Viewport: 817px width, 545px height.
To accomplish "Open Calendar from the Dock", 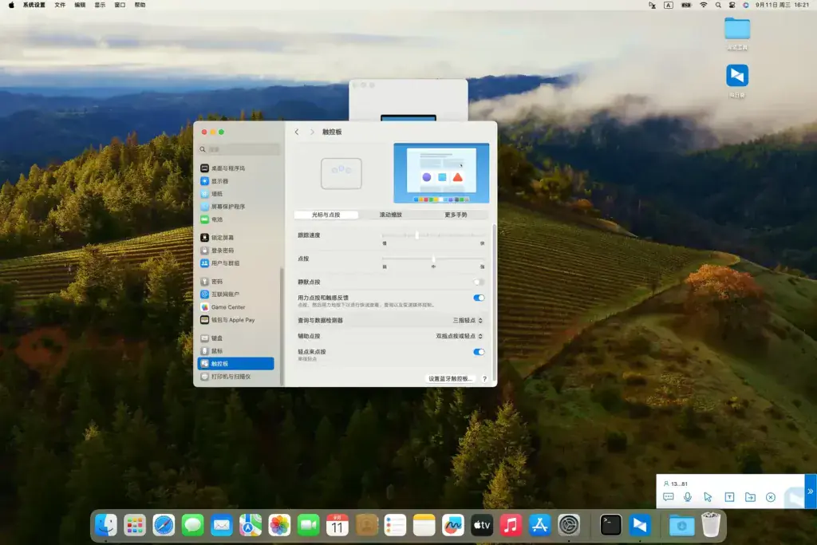I will [337, 525].
